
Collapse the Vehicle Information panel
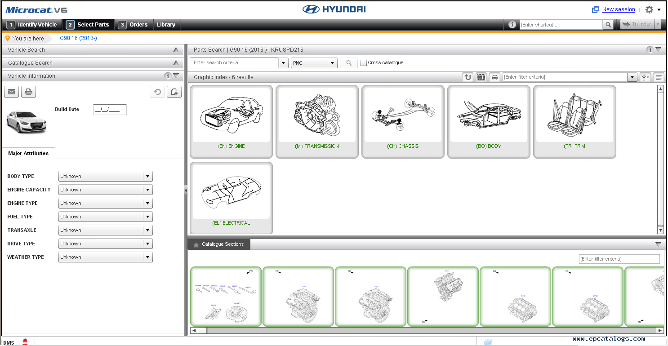coord(176,76)
